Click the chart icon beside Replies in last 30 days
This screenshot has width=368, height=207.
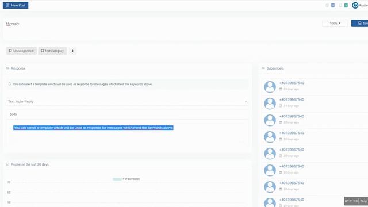point(7,164)
